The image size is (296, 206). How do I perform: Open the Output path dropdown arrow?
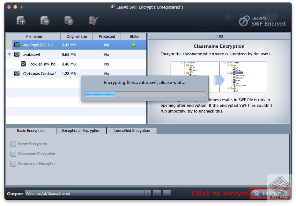pos(148,193)
